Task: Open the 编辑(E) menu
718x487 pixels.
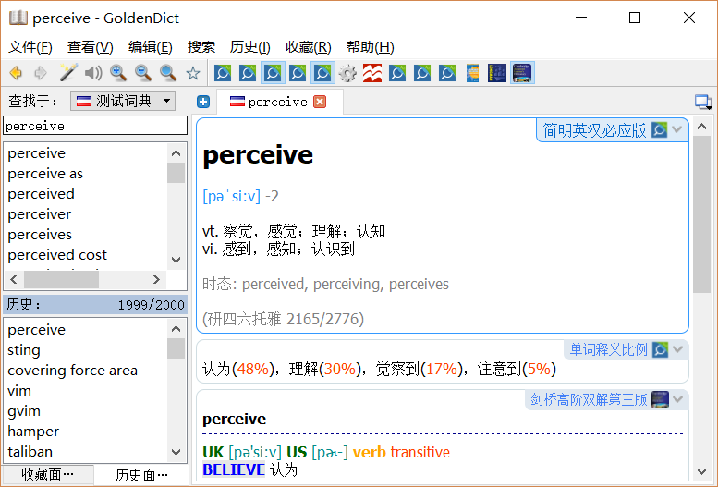Action: pyautogui.click(x=151, y=47)
